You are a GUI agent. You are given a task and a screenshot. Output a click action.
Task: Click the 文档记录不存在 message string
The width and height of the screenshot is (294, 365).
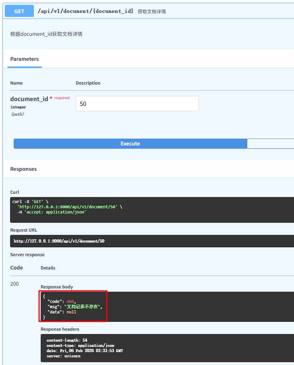(x=83, y=307)
